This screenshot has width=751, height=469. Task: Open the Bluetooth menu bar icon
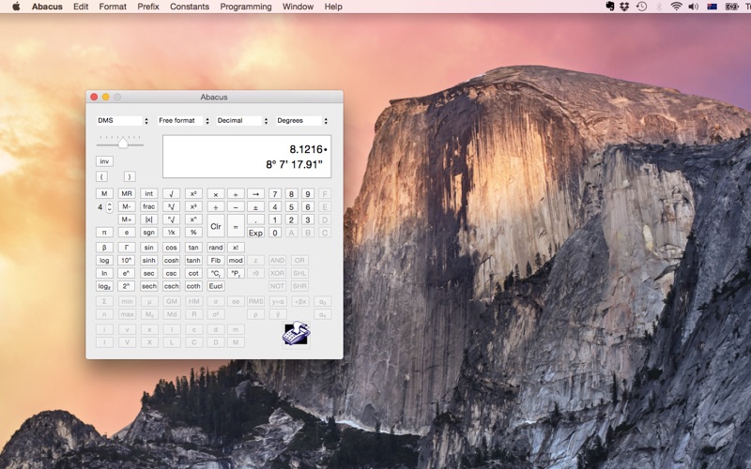tap(659, 7)
